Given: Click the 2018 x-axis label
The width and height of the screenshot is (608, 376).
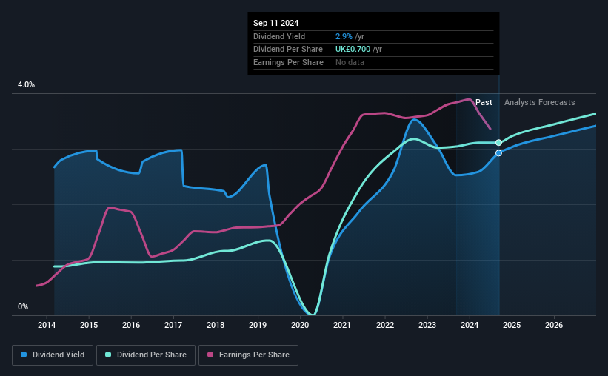Looking at the screenshot, I should click(x=216, y=325).
